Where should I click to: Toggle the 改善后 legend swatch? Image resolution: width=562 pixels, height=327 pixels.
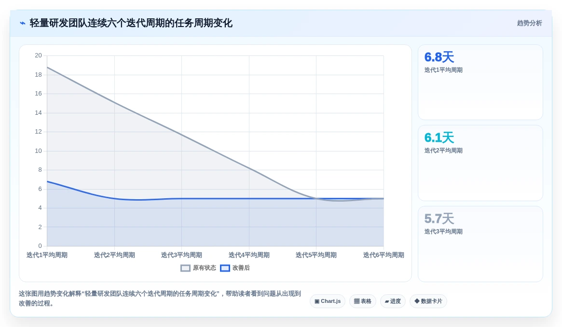[x=225, y=268]
